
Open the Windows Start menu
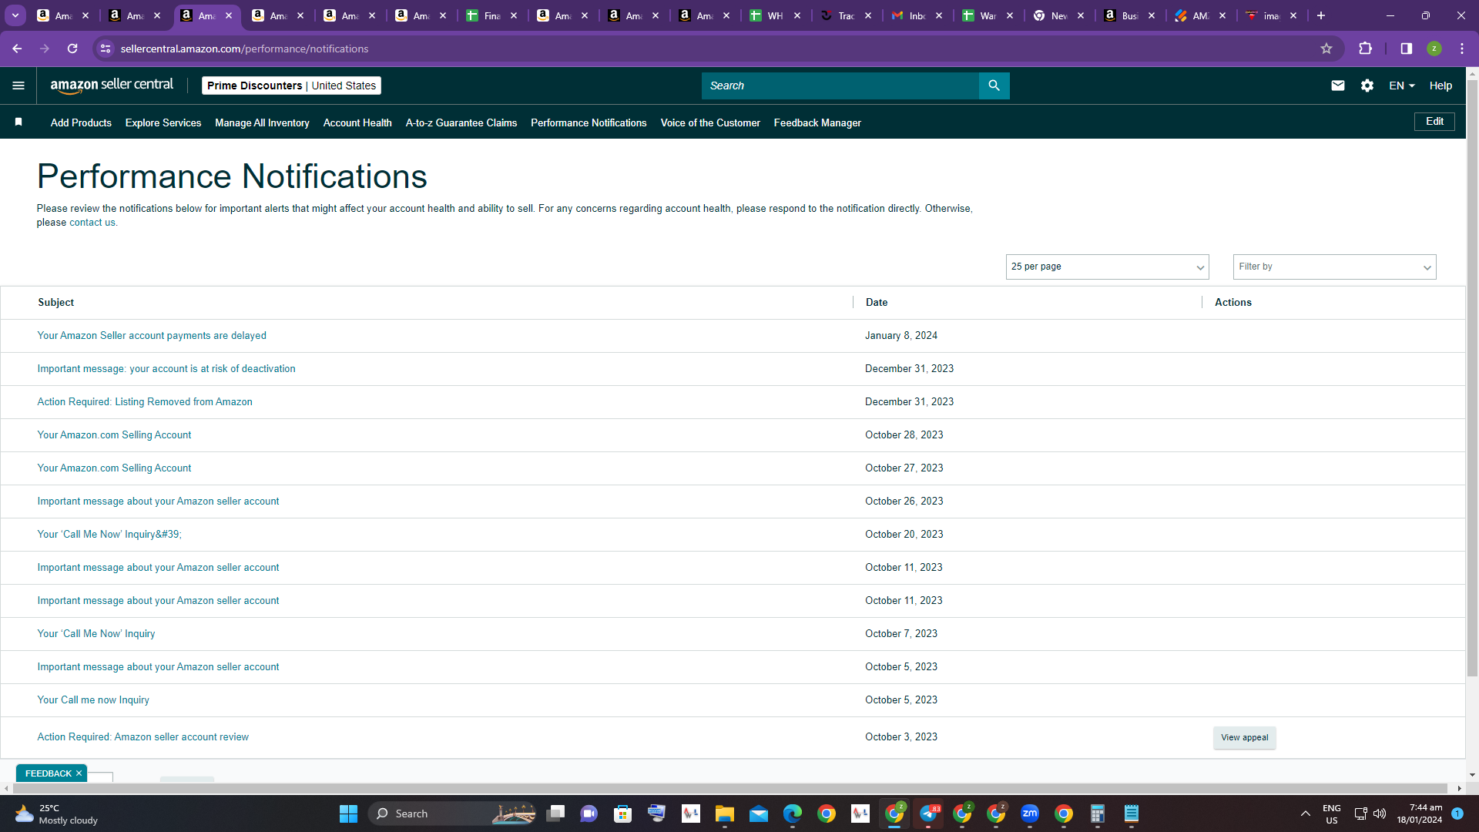[348, 814]
